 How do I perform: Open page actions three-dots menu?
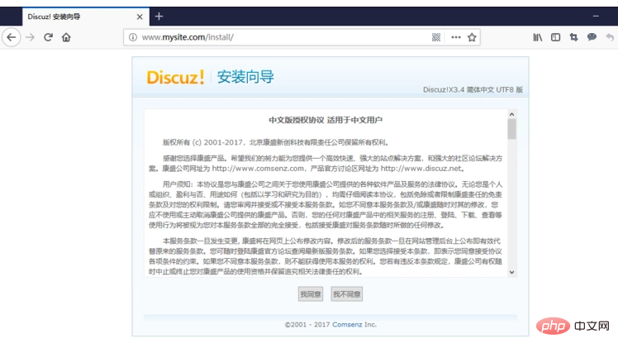[x=456, y=37]
